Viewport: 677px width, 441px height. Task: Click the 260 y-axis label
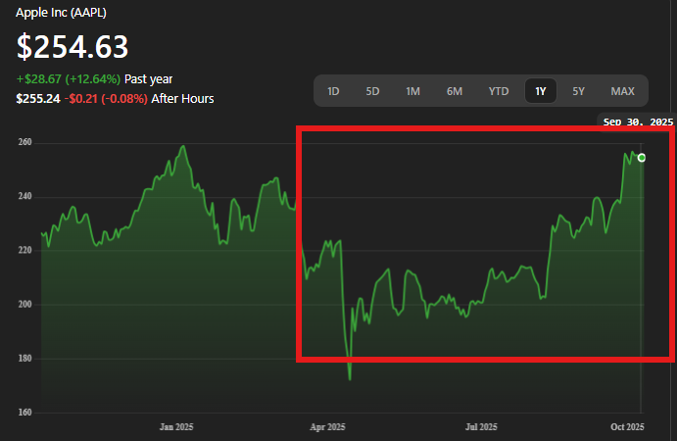25,142
